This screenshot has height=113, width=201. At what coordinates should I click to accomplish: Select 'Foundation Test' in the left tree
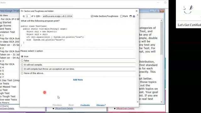pos(8,32)
